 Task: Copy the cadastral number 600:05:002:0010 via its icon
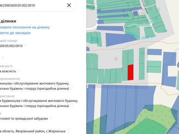(x=25, y=45)
